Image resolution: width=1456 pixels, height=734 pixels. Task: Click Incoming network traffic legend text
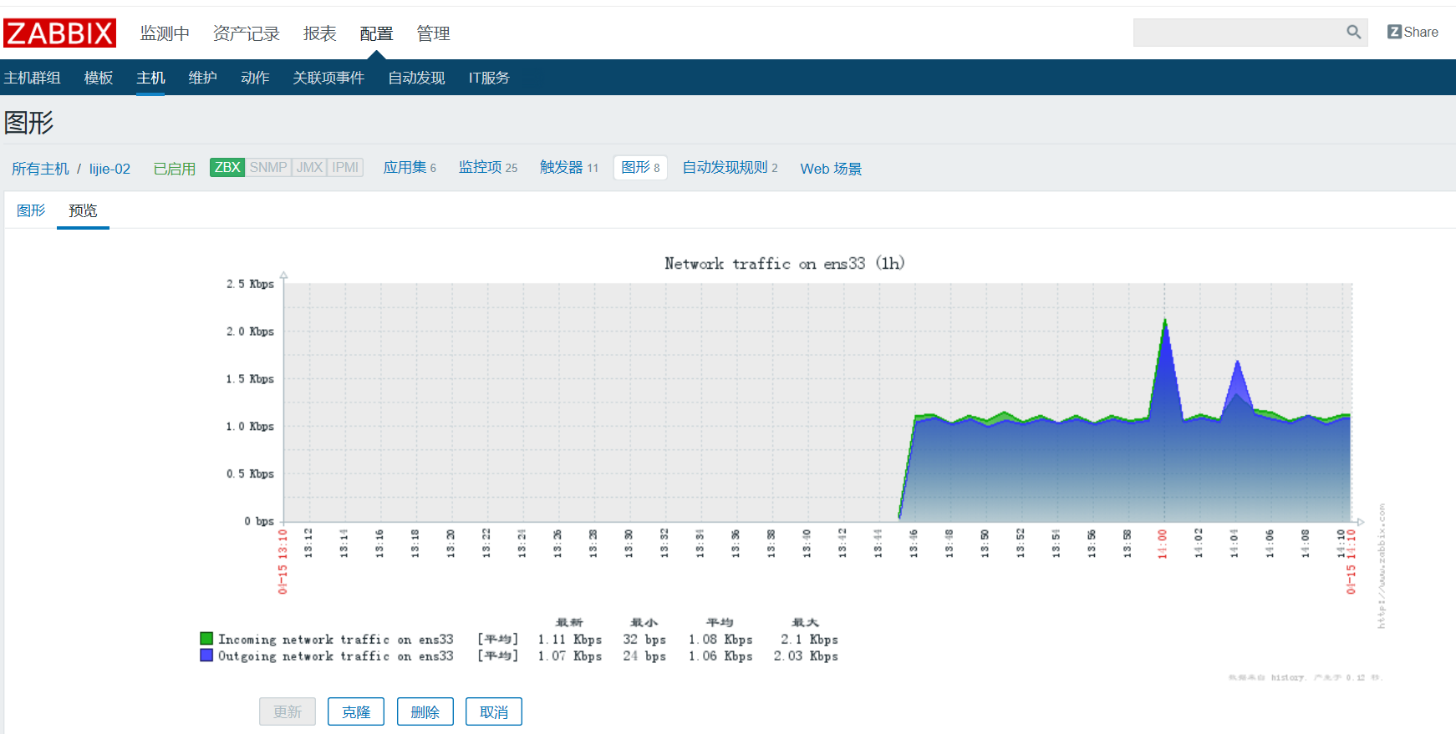coord(336,640)
